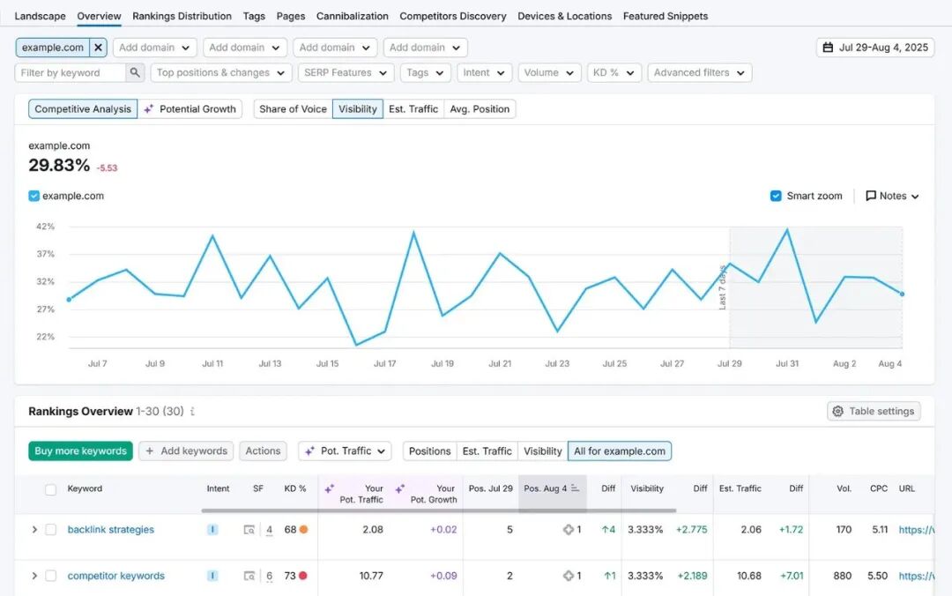This screenshot has height=596, width=952.
Task: Open the Volume filter dropdown
Action: coord(549,73)
